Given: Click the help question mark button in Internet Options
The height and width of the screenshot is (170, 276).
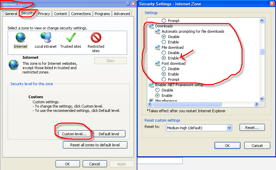Looking at the screenshot, I should pos(128,4).
